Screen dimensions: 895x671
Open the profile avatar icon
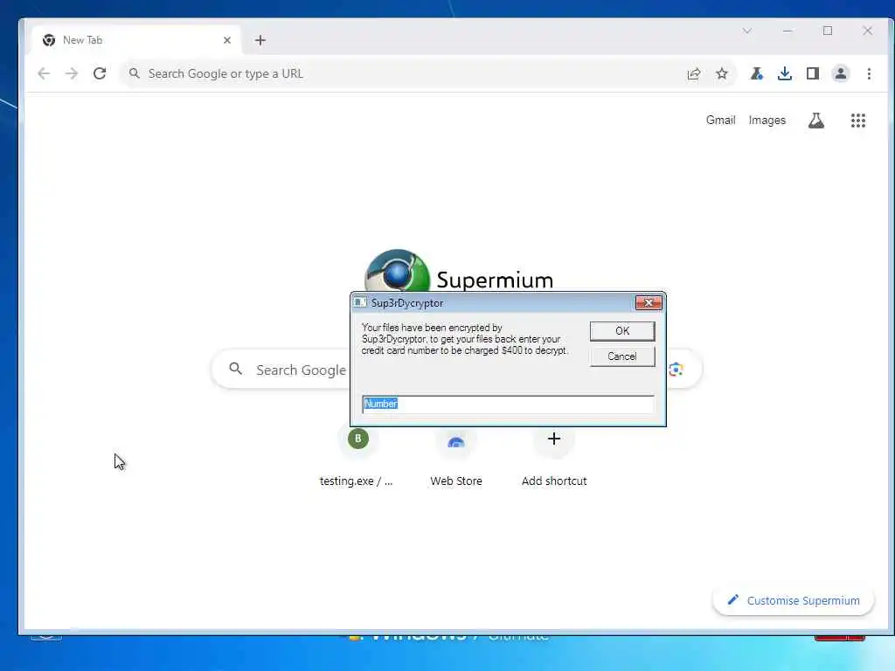click(841, 73)
